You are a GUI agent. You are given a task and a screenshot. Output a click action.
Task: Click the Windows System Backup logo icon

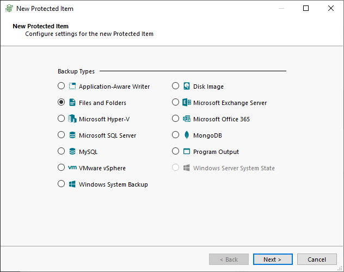tap(72, 184)
